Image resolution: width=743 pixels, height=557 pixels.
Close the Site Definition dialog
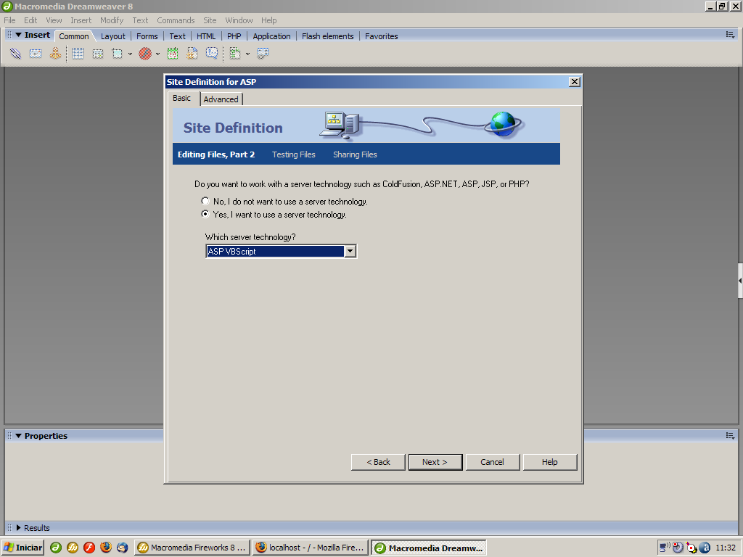(x=575, y=81)
